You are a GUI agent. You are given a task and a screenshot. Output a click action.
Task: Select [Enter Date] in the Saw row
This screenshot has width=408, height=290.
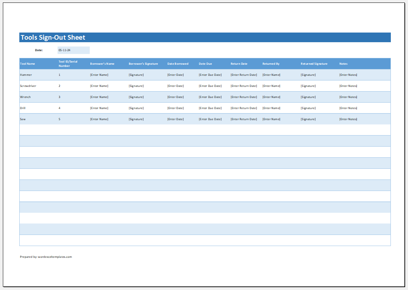[175, 119]
